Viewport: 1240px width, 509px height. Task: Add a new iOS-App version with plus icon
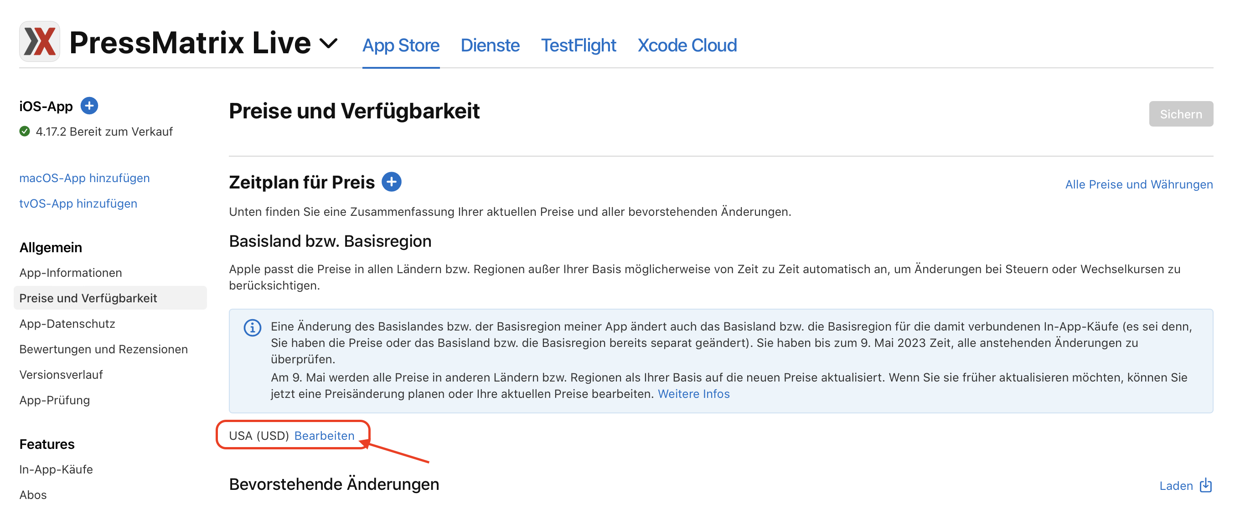pos(89,106)
